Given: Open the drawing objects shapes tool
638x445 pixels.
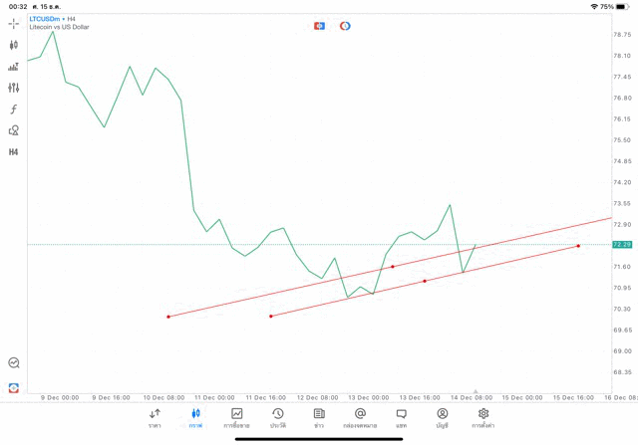Looking at the screenshot, I should pyautogui.click(x=14, y=130).
